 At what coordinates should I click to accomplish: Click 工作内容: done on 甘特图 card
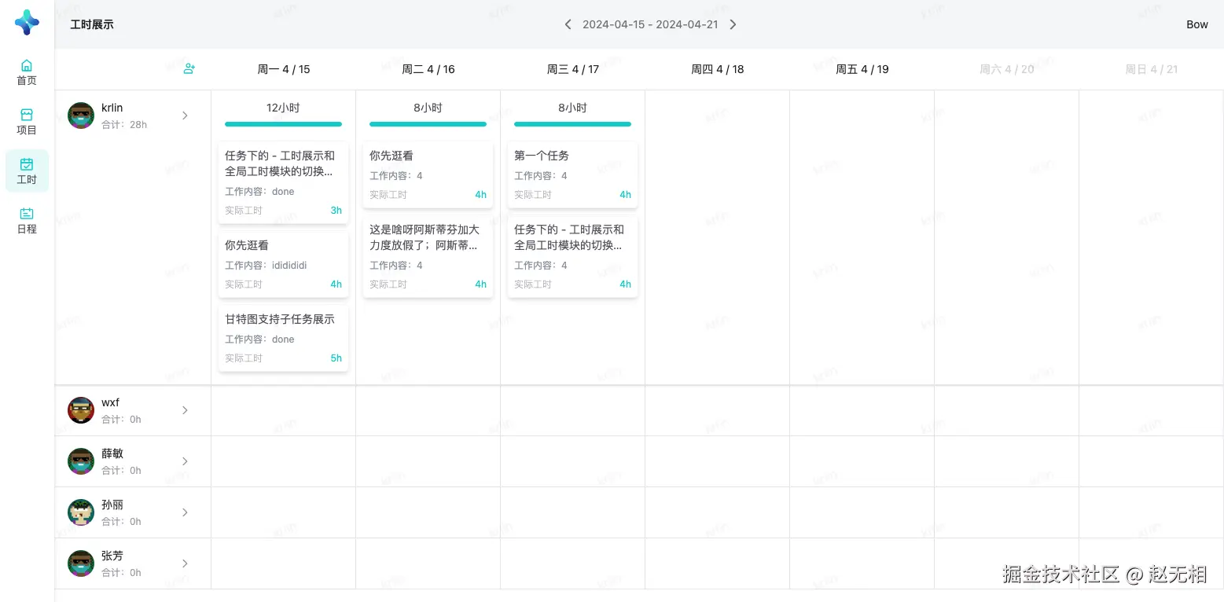tap(259, 340)
